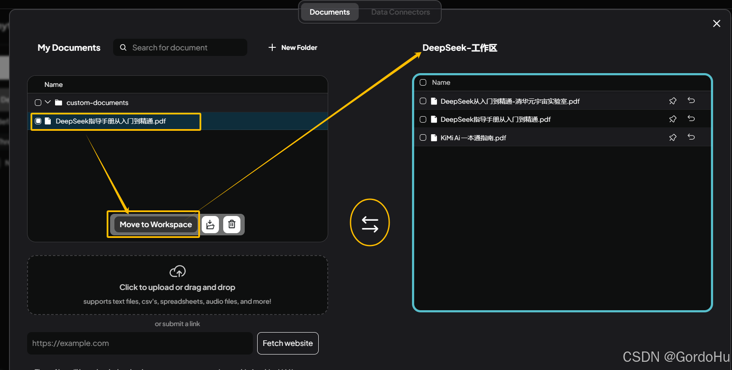Screen dimensions: 732x370
Task: Select DeepSeek指导手册从入门到精通.pdf name in My Documents
Action: 111,121
